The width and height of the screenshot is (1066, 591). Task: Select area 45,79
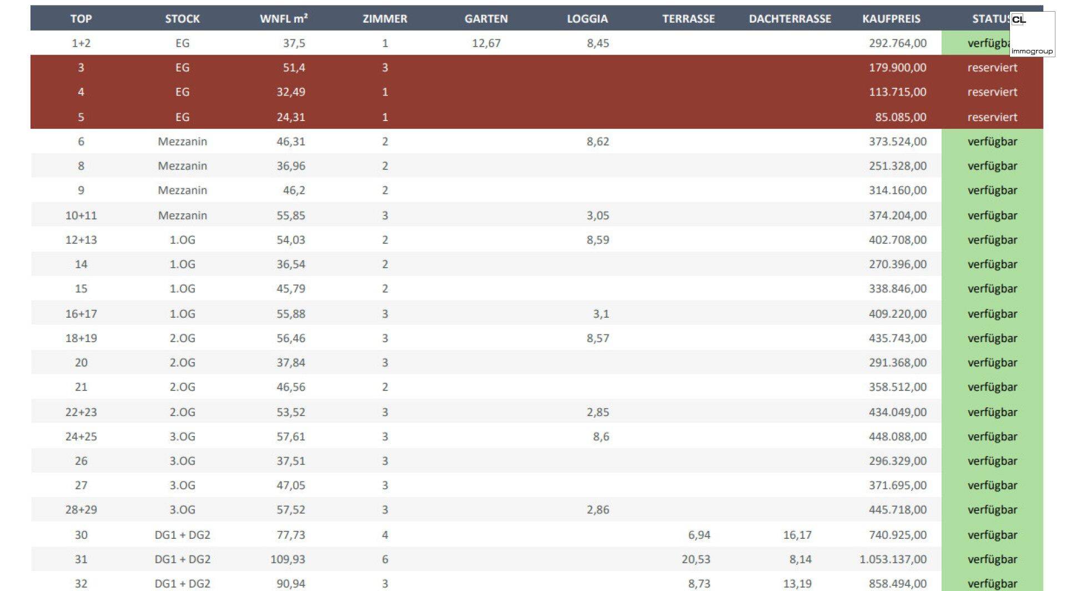pos(291,289)
